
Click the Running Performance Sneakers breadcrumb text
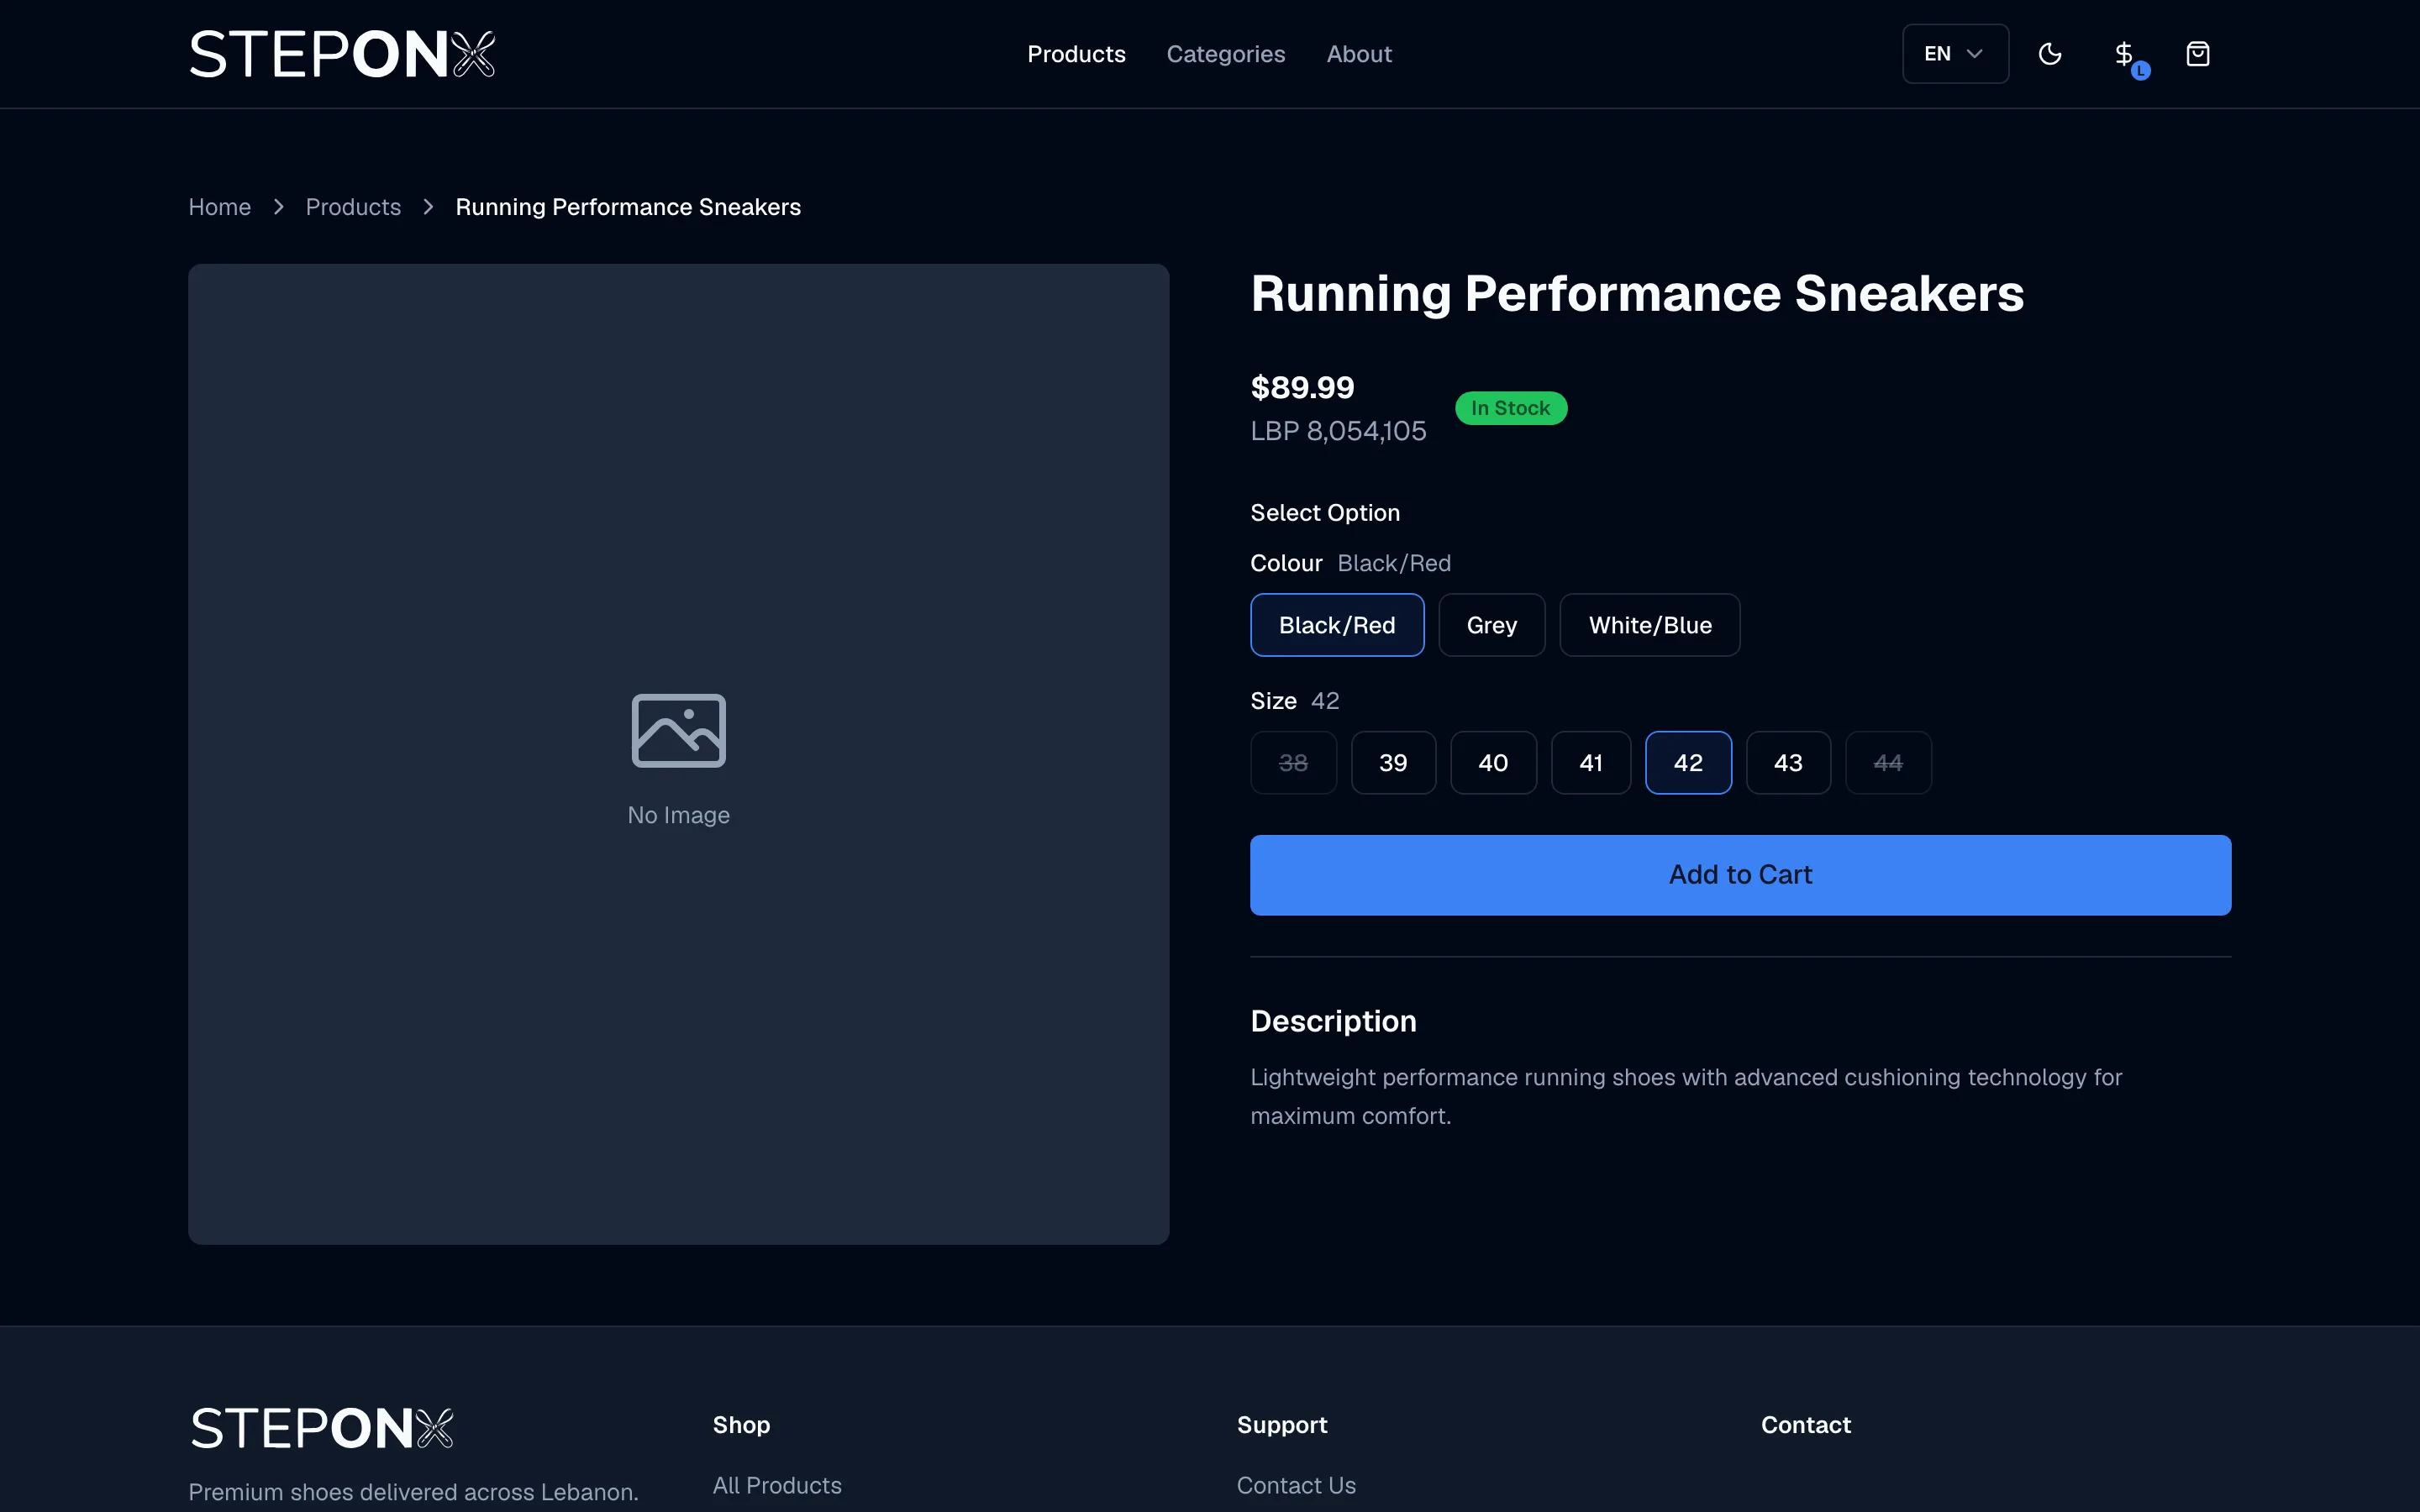(628, 207)
